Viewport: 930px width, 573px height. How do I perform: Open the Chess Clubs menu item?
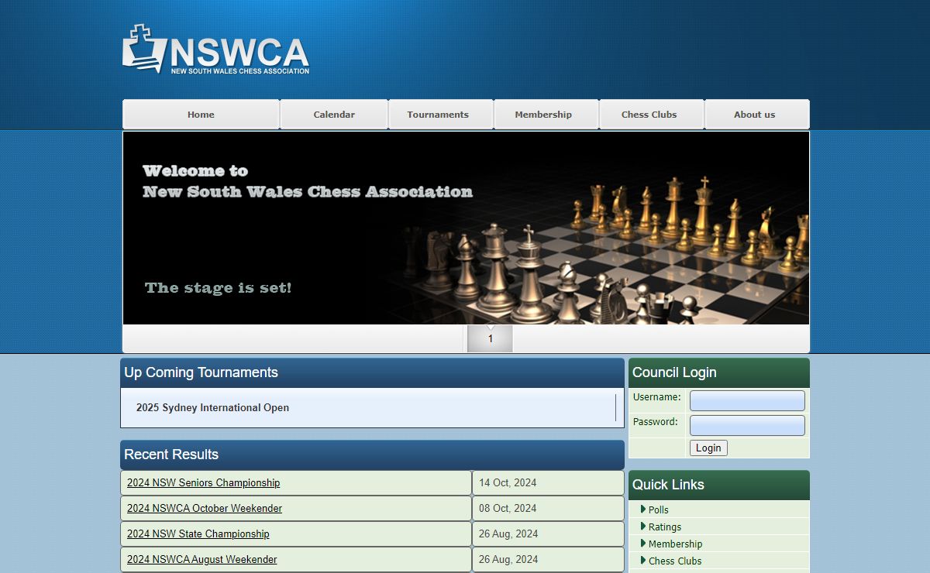649,115
